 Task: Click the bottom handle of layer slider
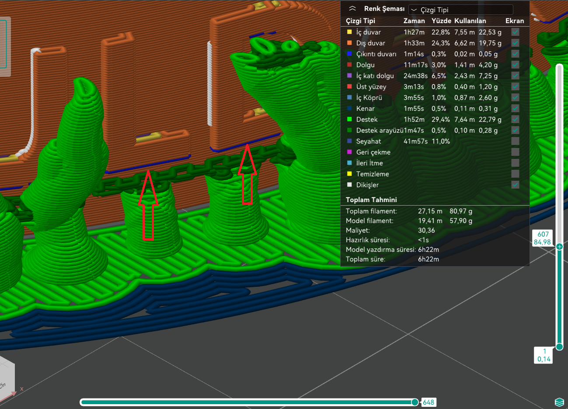(559, 347)
